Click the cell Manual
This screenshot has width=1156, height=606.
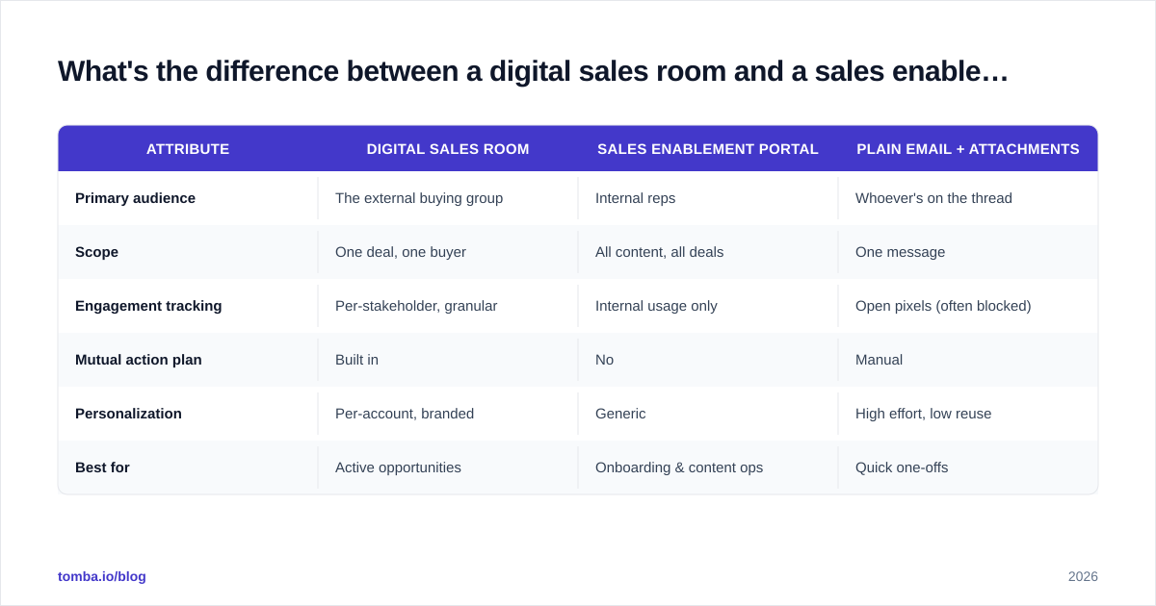(880, 360)
